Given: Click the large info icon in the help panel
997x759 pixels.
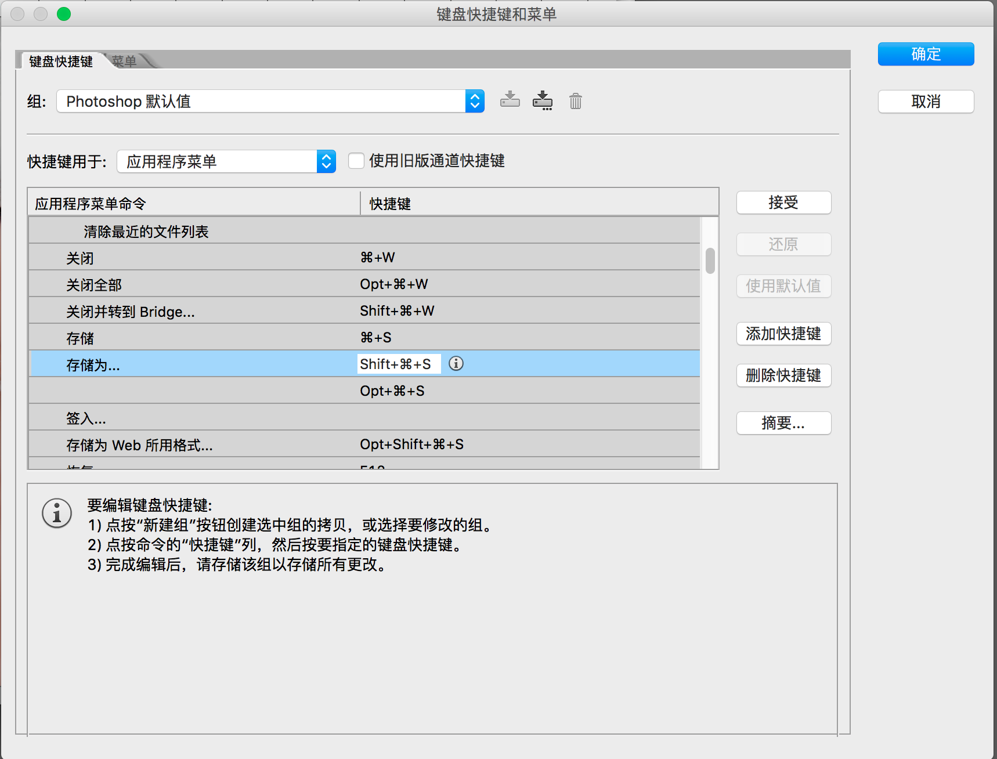Looking at the screenshot, I should pos(57,513).
